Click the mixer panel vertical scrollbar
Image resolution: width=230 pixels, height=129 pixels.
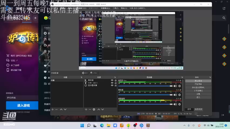click(x=183, y=95)
